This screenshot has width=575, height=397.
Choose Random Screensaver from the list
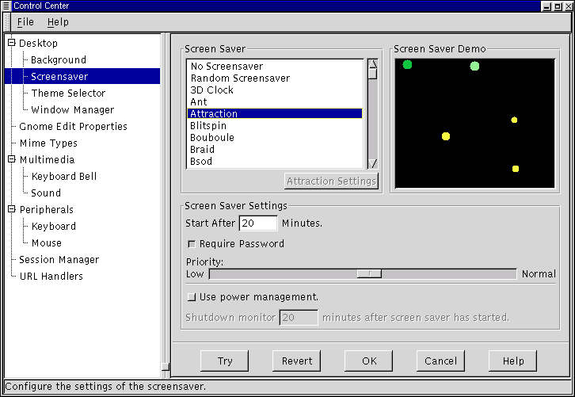point(240,78)
